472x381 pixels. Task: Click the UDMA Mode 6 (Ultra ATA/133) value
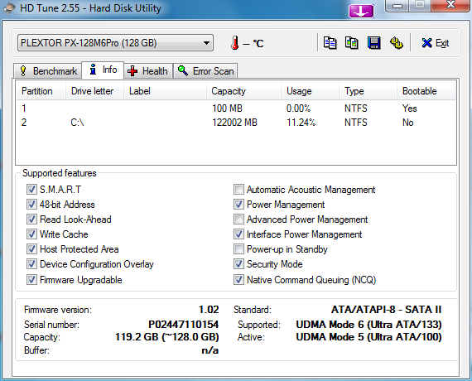368,325
